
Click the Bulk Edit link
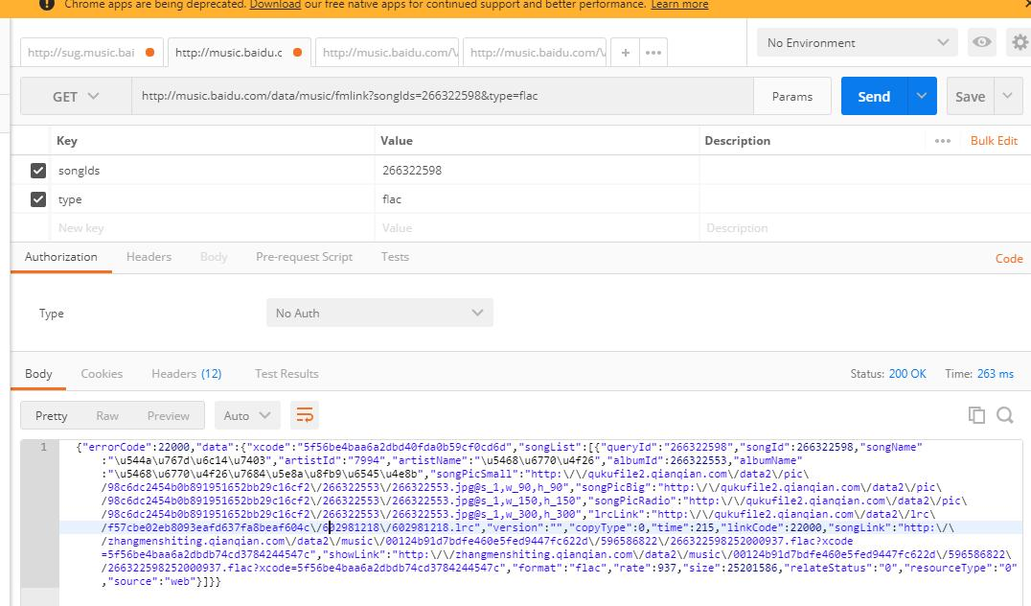click(x=994, y=141)
